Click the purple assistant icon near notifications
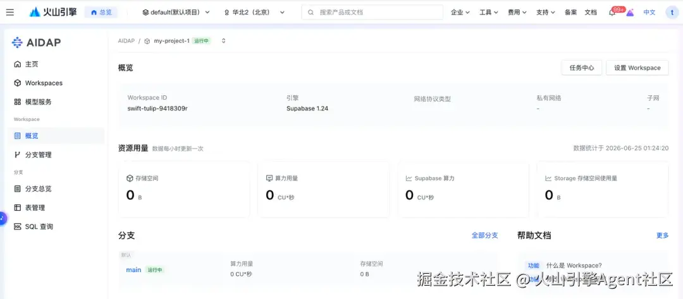The image size is (683, 299). pos(630,13)
